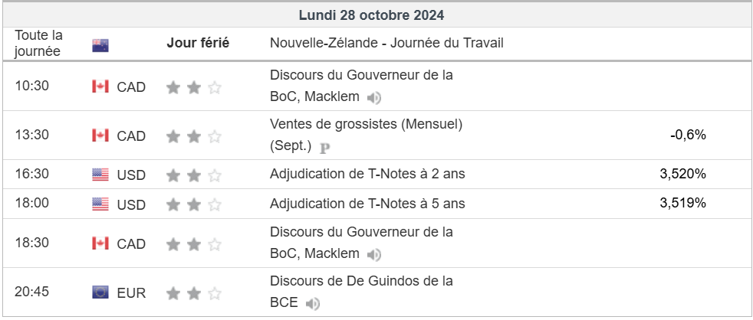Viewport: 753px width, 320px height.
Task: Click the -0,6% previous value
Action: pos(688,136)
